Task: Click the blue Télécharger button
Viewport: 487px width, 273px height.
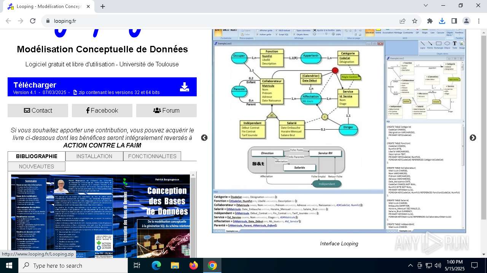Action: pos(102,87)
